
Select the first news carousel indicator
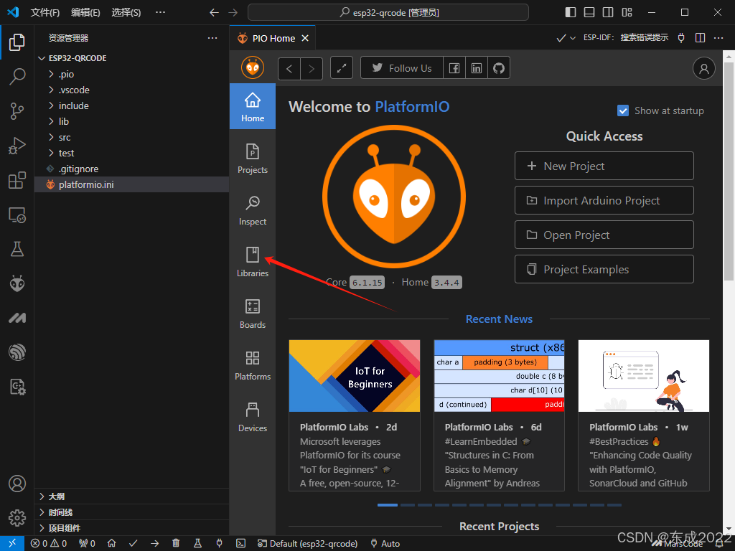388,505
